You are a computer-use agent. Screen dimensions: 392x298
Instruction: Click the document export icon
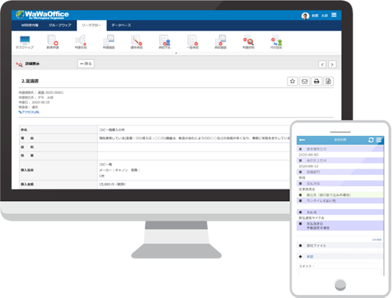click(329, 81)
